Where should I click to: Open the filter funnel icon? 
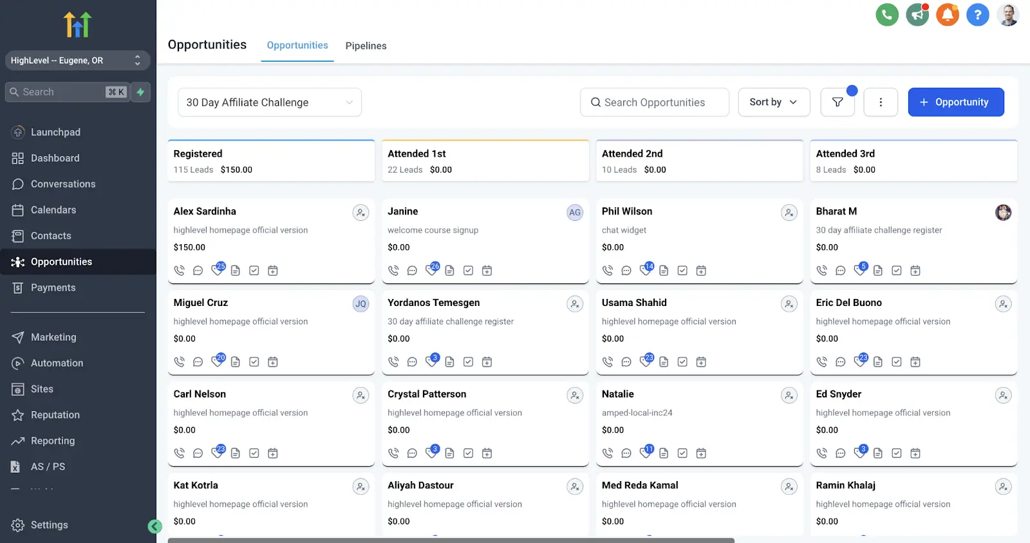838,102
